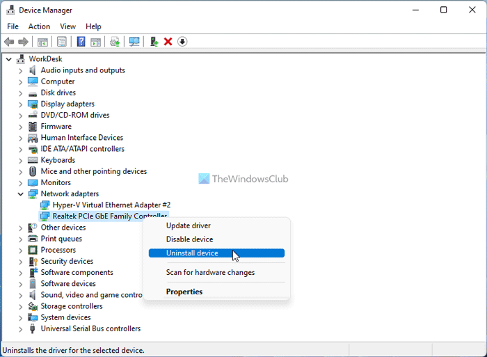Viewport: 487px width, 357px height.
Task: Click the Universal Serial Bus controllers icon
Action: 32,328
